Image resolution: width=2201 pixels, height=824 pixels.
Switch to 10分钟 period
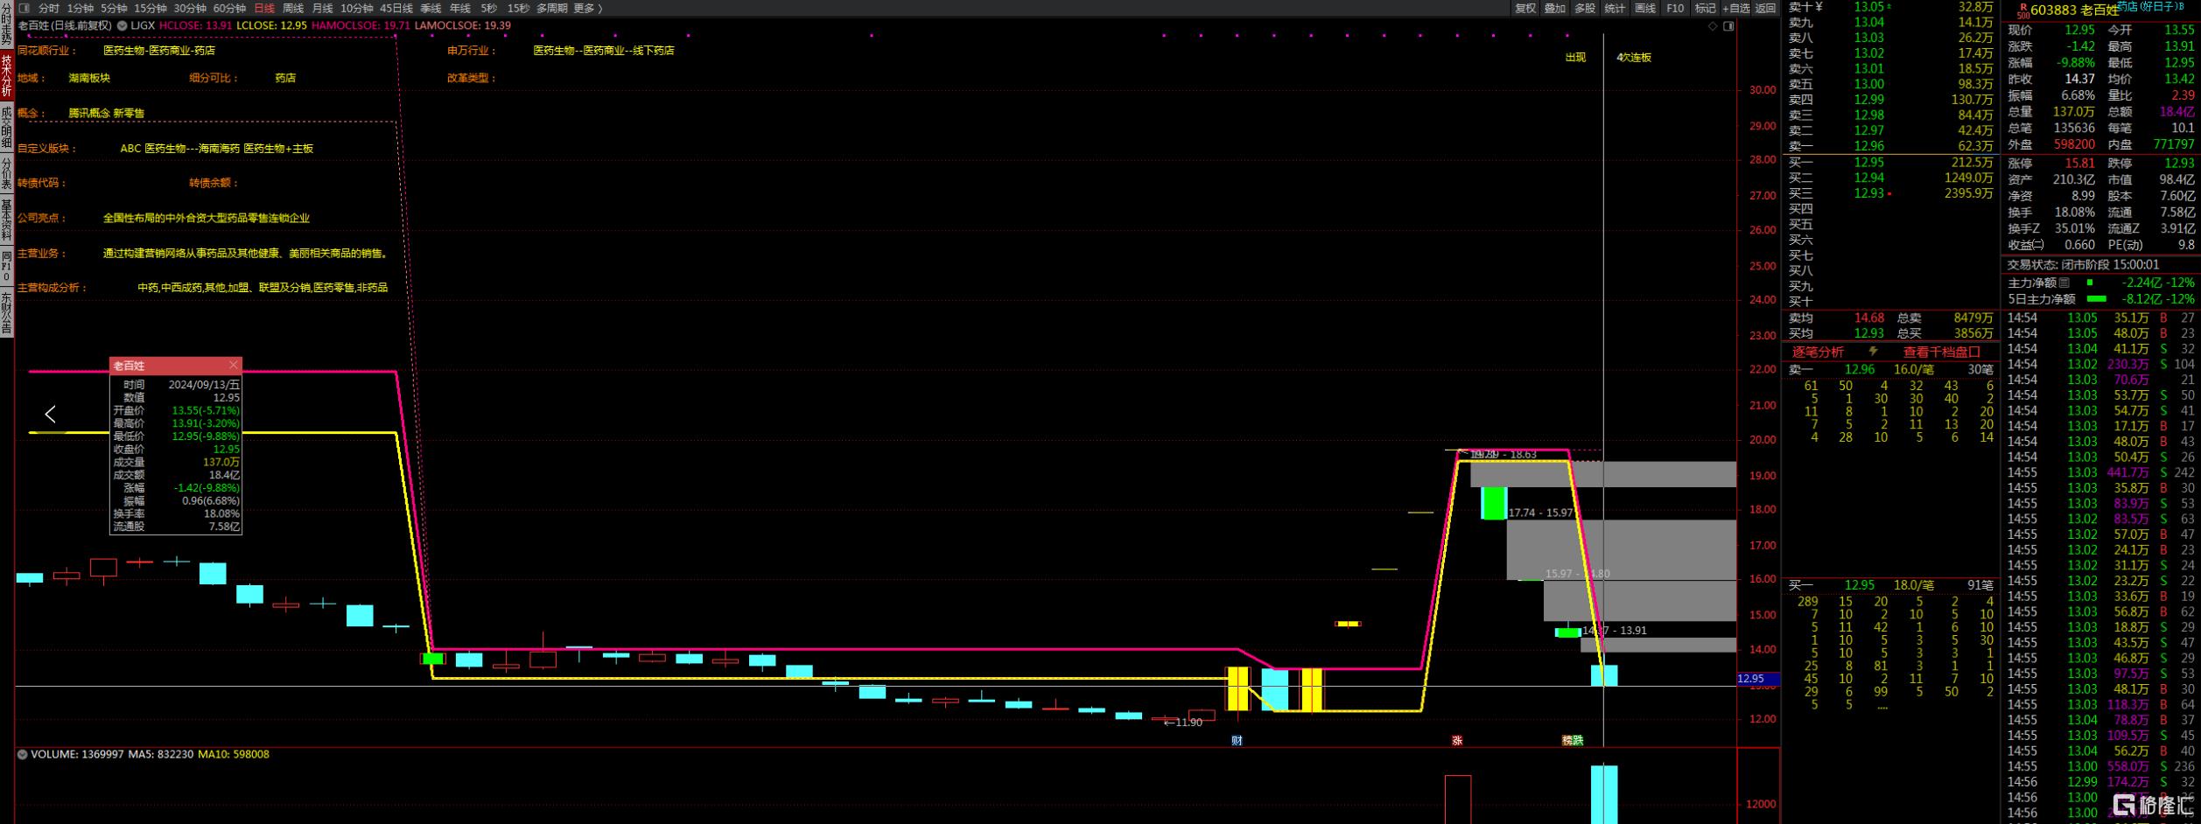pos(357,8)
